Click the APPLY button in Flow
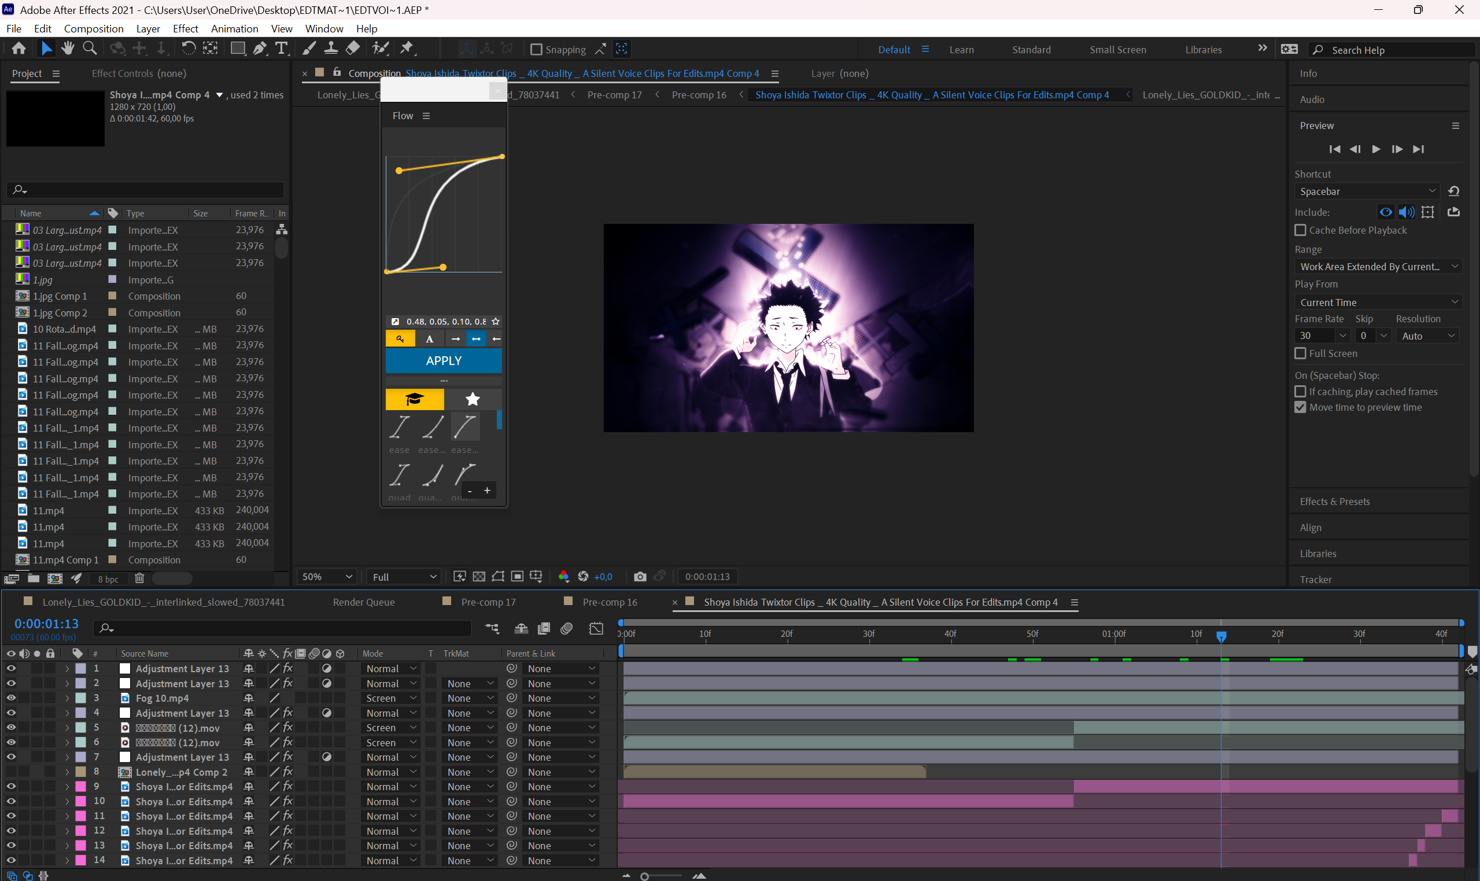1480x881 pixels. point(443,360)
